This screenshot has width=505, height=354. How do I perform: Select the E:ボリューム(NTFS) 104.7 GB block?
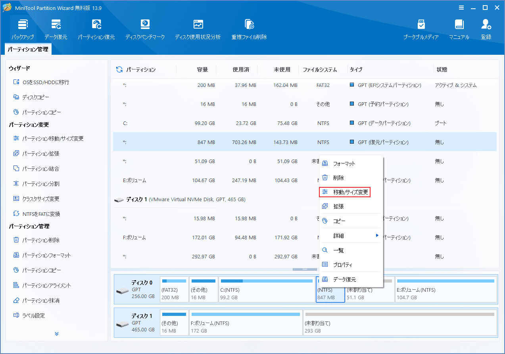(446, 289)
